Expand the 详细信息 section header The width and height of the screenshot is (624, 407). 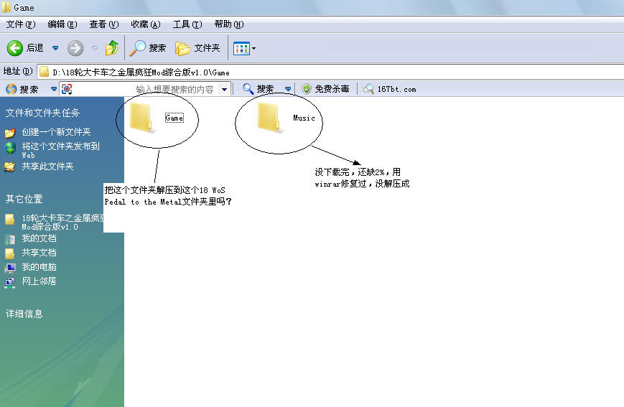click(x=24, y=314)
